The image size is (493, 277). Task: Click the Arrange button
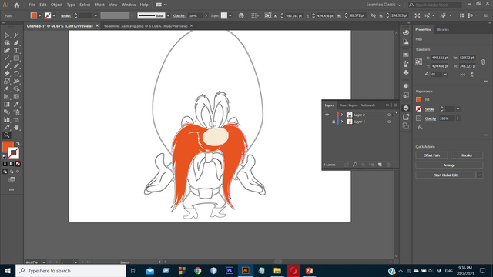pos(449,165)
